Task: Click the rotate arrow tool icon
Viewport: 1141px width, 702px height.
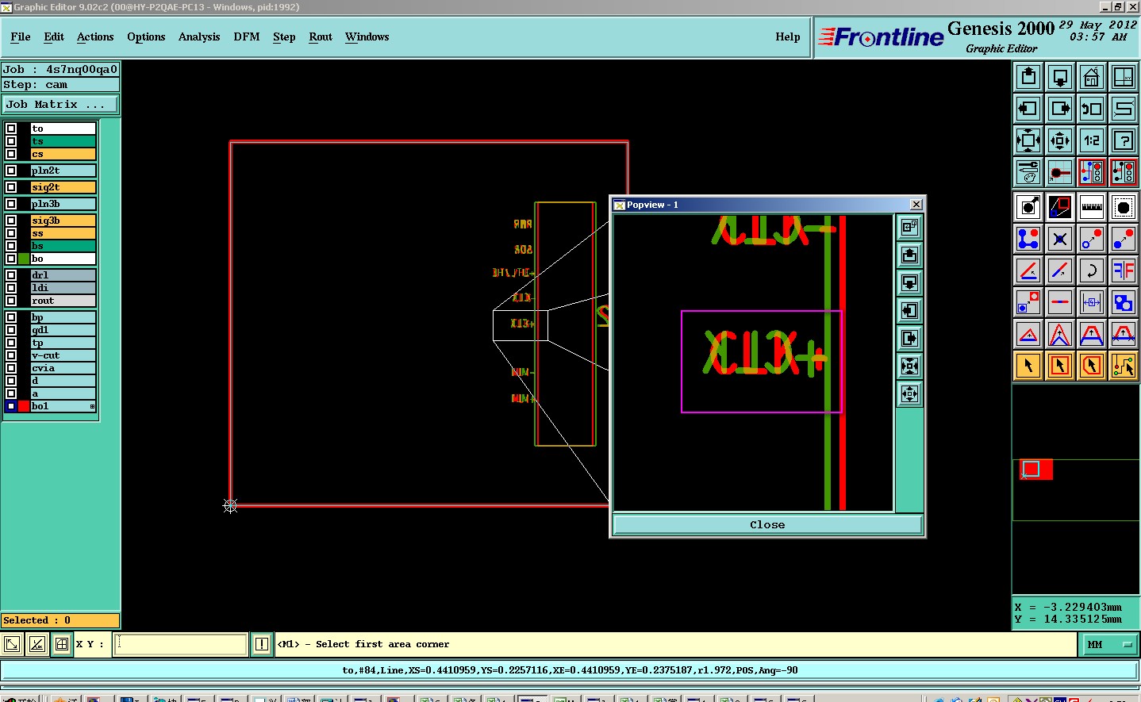Action: pyautogui.click(x=1092, y=270)
